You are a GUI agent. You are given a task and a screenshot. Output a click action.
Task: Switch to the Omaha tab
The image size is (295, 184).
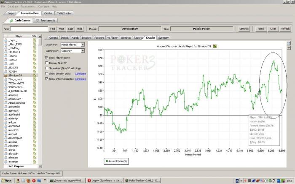pos(48,13)
